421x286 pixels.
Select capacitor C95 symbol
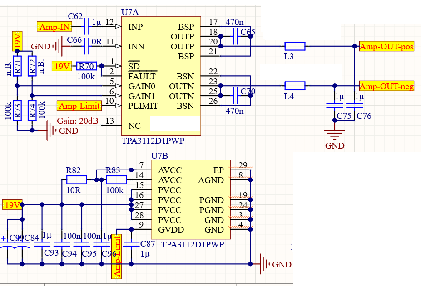pyautogui.click(x=82, y=244)
